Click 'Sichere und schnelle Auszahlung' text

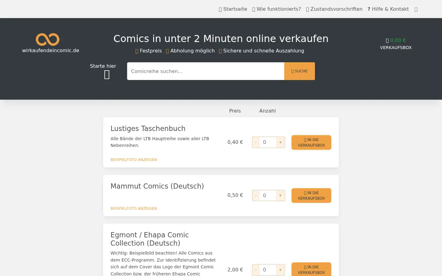(264, 51)
